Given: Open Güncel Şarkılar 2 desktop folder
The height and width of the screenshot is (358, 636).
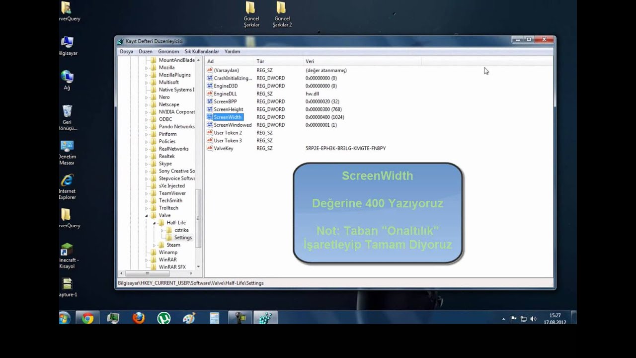Looking at the screenshot, I should point(282,14).
